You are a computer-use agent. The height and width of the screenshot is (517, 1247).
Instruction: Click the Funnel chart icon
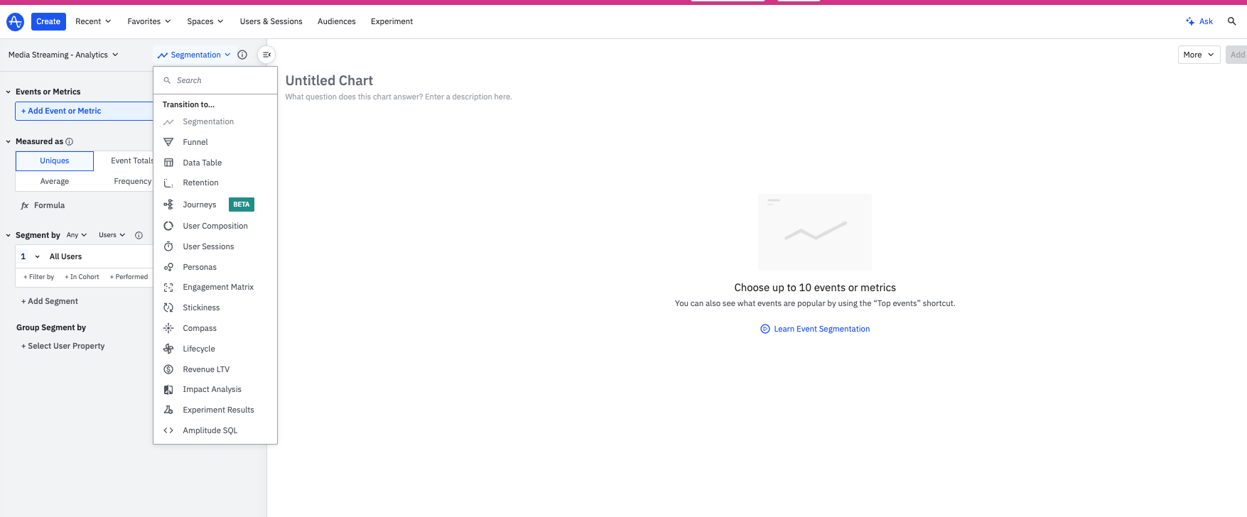click(x=168, y=142)
